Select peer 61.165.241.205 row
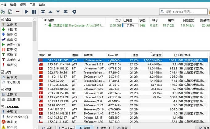The height and width of the screenshot is (129, 210). point(123,60)
